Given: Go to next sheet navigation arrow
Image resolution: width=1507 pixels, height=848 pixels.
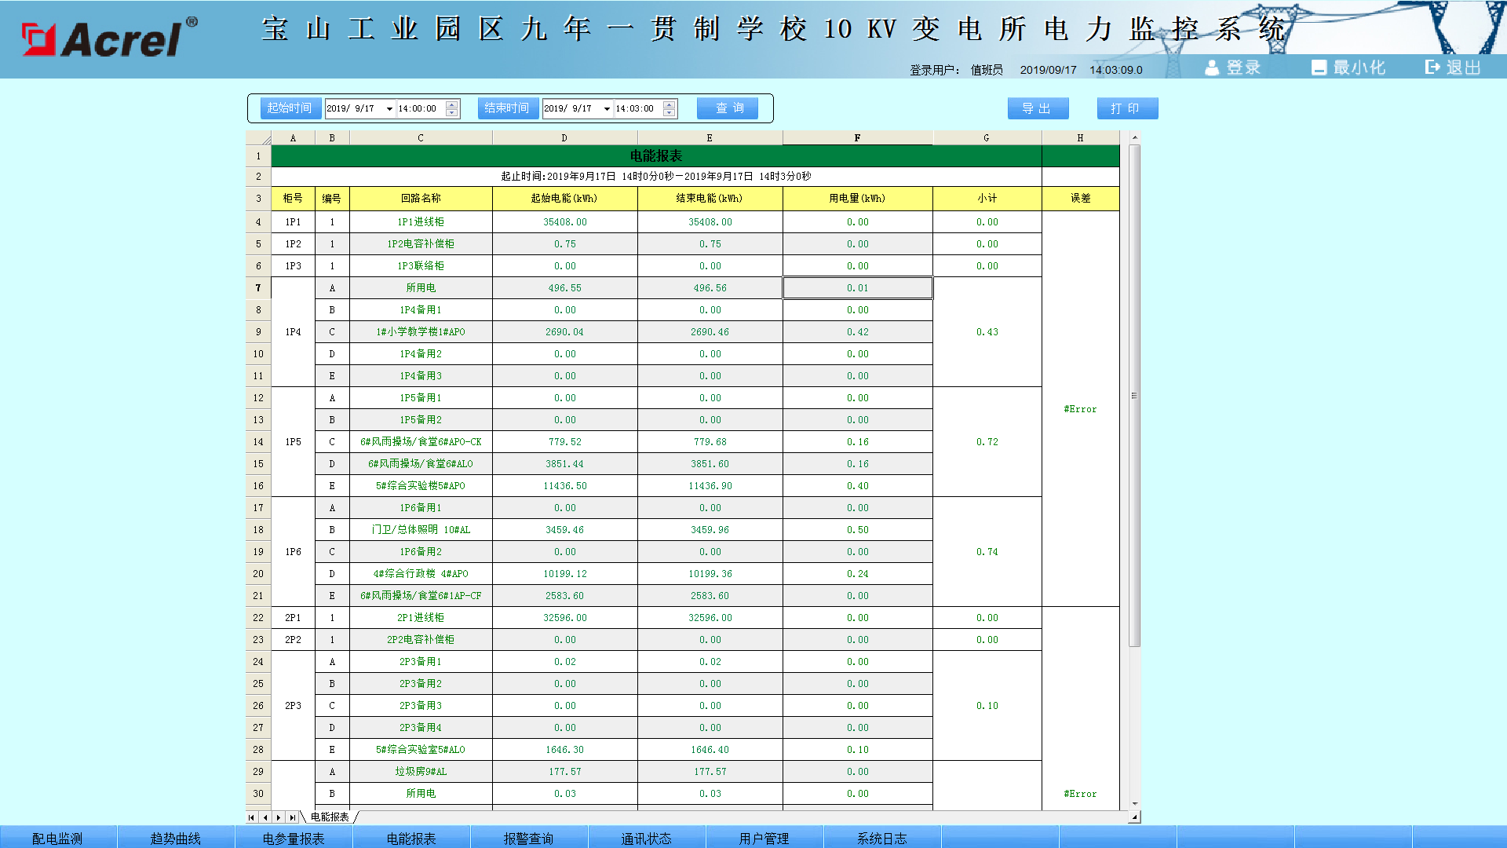Looking at the screenshot, I should pyautogui.click(x=279, y=817).
